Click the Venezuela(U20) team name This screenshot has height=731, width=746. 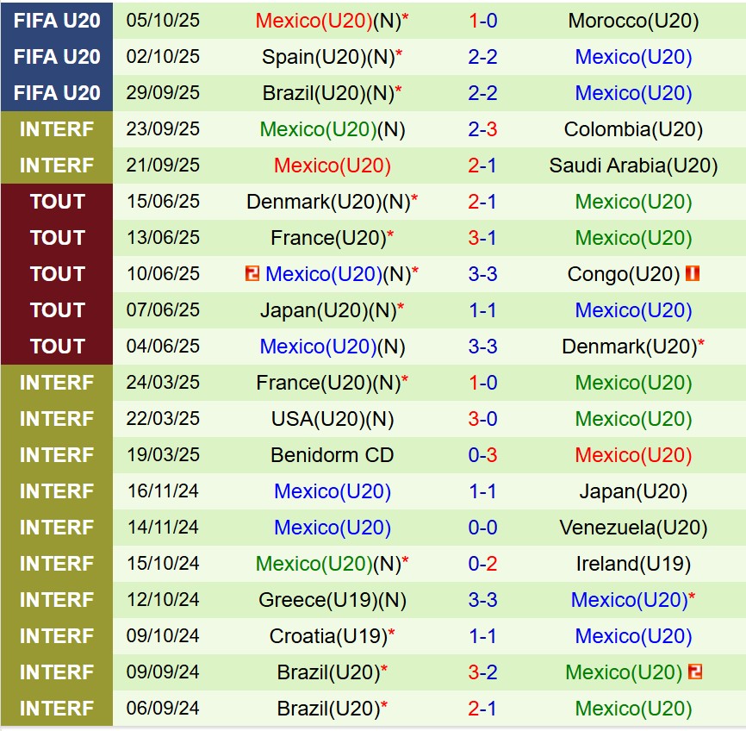pyautogui.click(x=633, y=528)
